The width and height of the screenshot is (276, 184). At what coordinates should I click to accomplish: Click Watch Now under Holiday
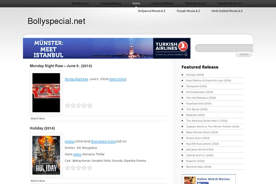38,181
